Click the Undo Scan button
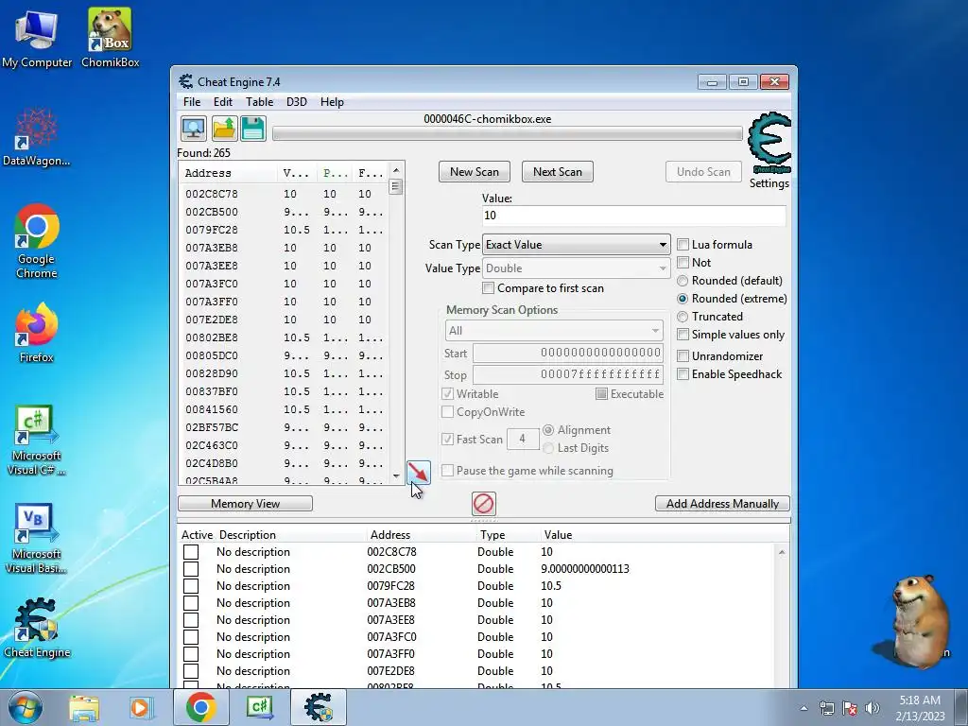This screenshot has width=968, height=726. point(703,172)
